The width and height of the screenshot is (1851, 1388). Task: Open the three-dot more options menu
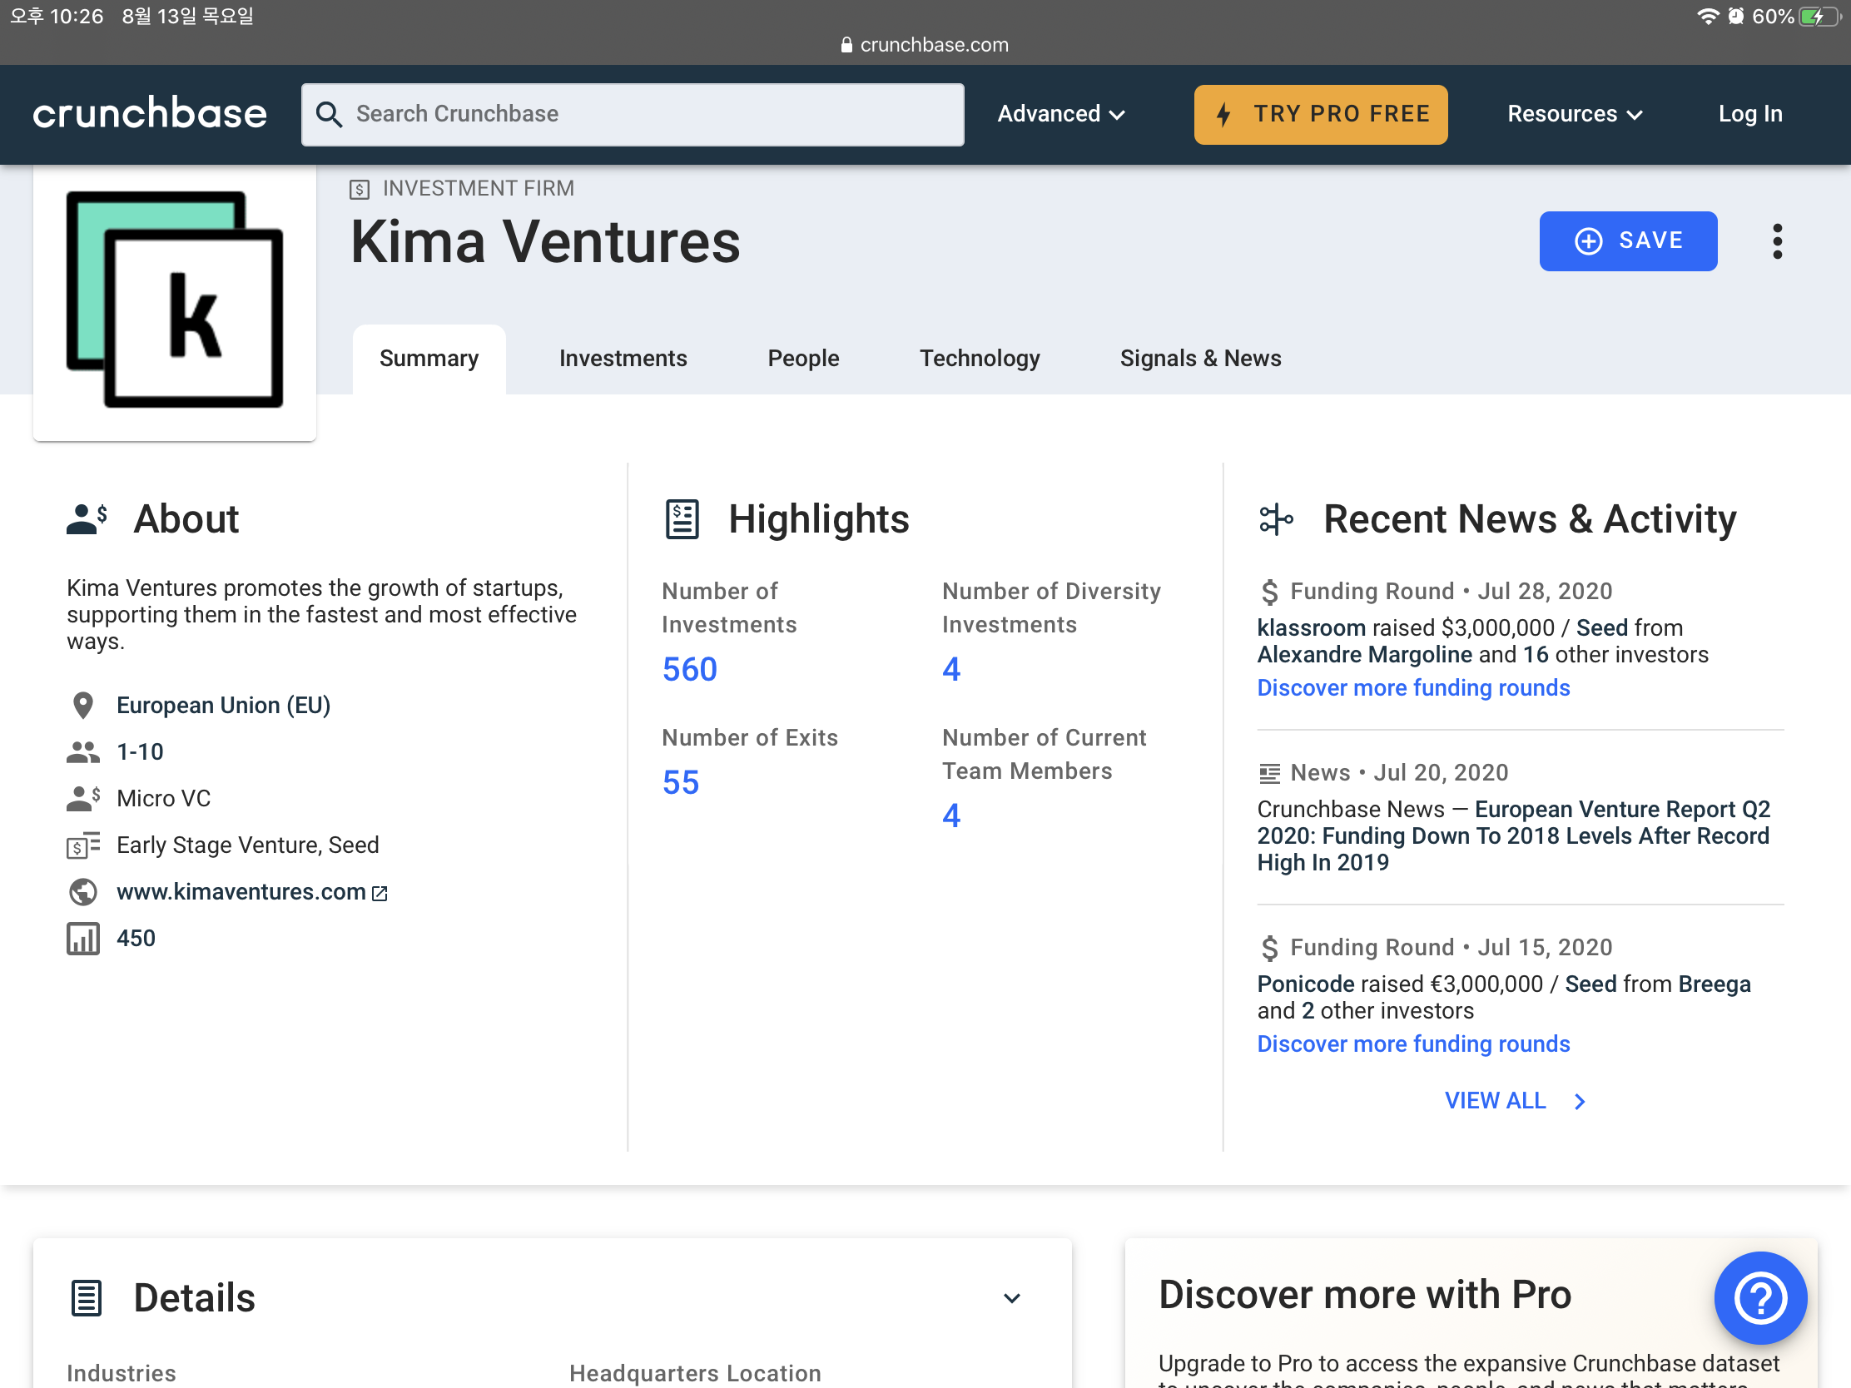[1778, 241]
